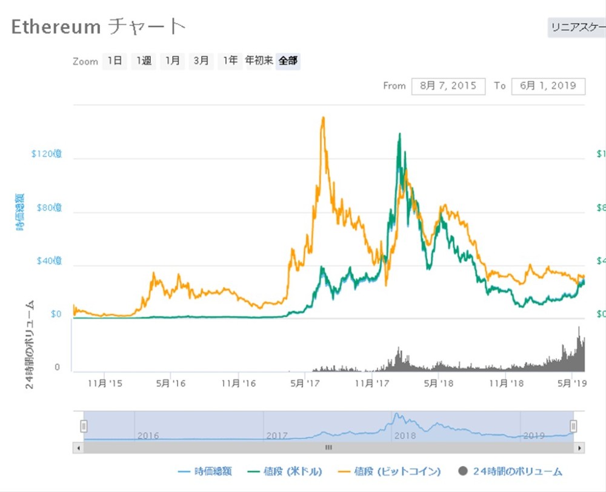Click the scrollbar left arrow
The height and width of the screenshot is (492, 606).
[77, 448]
